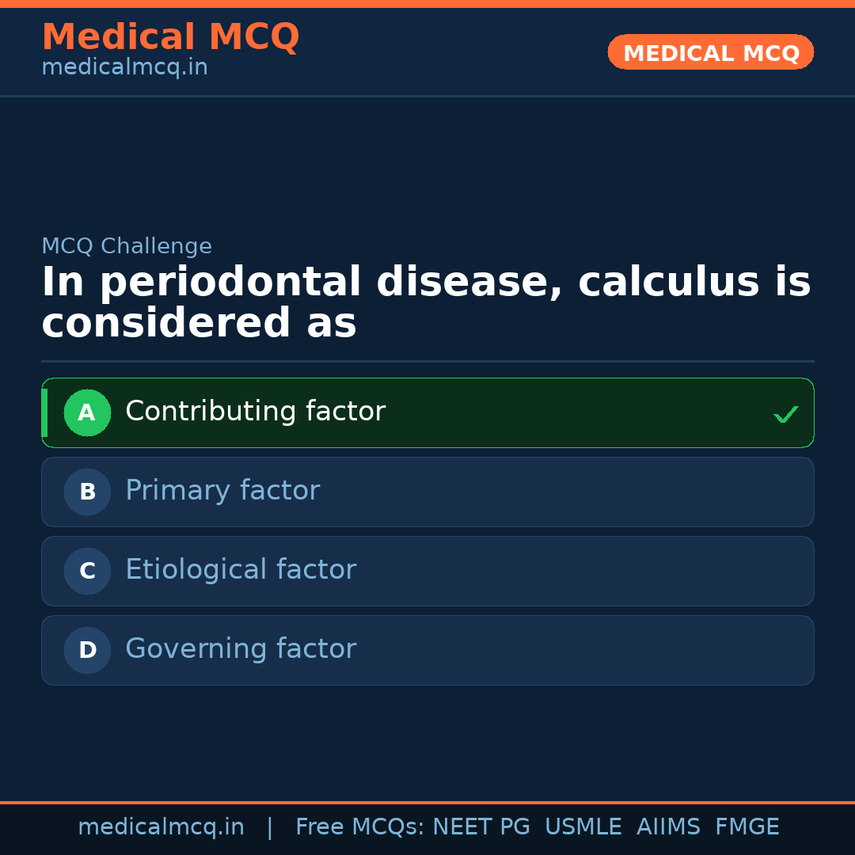Image resolution: width=855 pixels, height=855 pixels.
Task: Click the C option circle badge
Action: [x=87, y=571]
